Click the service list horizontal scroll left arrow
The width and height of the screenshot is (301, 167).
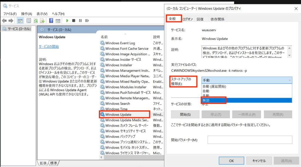tap(101, 157)
